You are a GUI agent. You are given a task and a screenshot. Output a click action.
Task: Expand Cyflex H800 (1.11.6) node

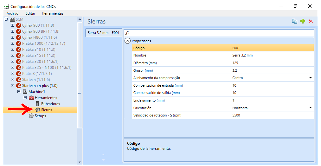[12, 37]
